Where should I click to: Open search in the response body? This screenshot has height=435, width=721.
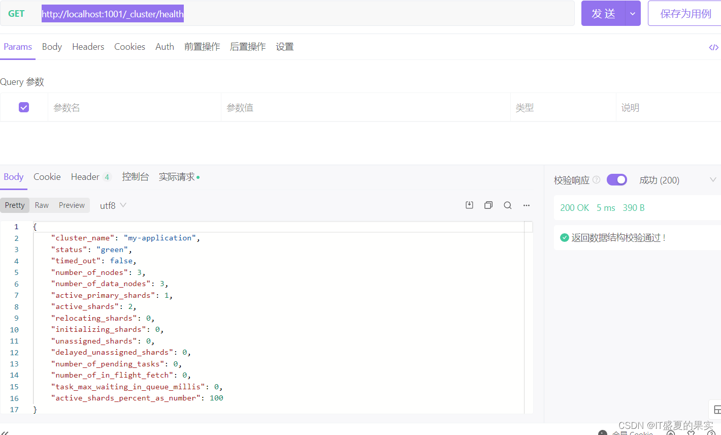coord(507,205)
